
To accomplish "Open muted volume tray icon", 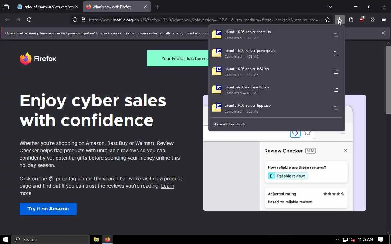I will pyautogui.click(x=352, y=239).
